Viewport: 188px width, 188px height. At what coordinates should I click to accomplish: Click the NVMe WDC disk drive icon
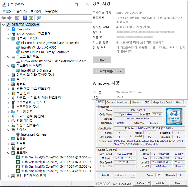pyautogui.click(x=18, y=62)
